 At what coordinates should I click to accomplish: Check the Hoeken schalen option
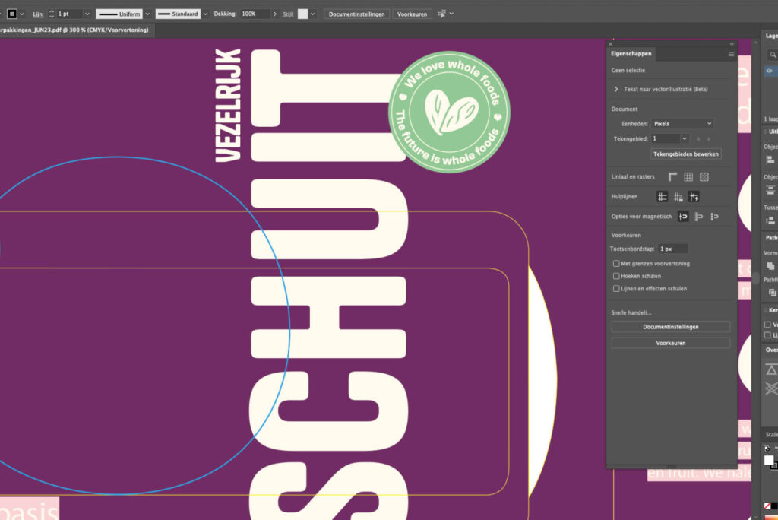pyautogui.click(x=615, y=276)
